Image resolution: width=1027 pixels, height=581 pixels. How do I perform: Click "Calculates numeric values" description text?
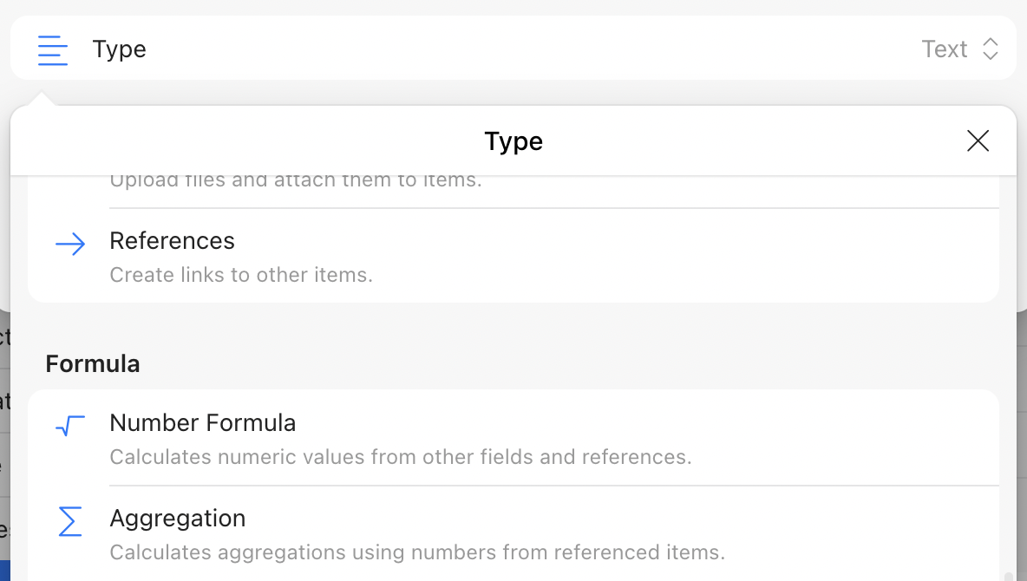pyautogui.click(x=401, y=457)
